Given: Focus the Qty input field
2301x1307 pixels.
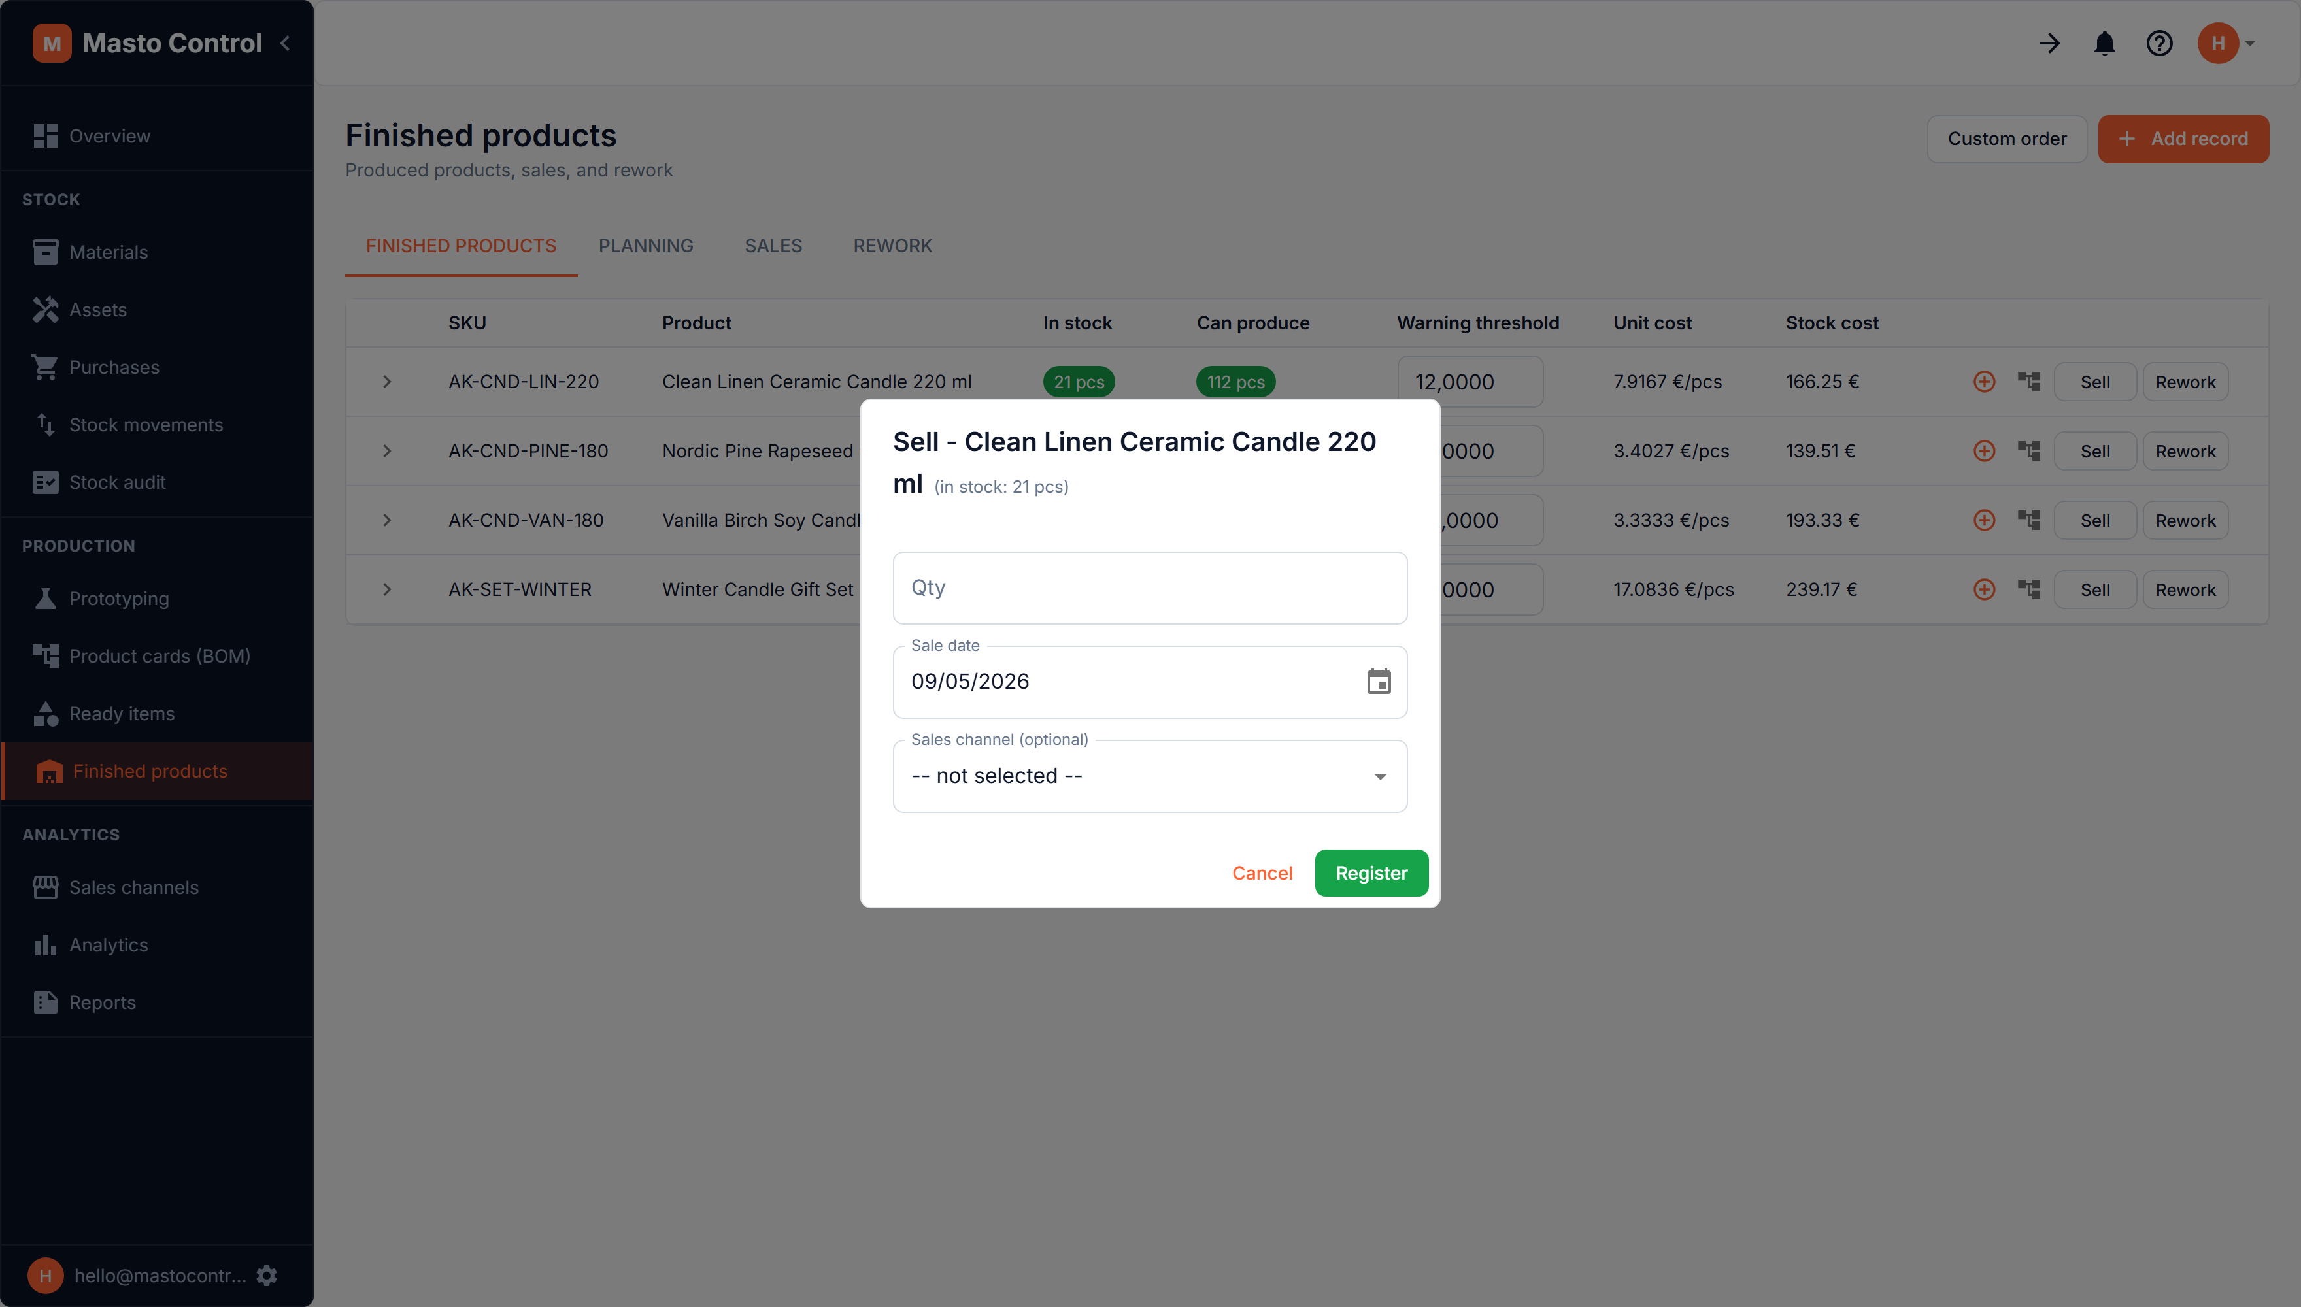Looking at the screenshot, I should [1150, 588].
